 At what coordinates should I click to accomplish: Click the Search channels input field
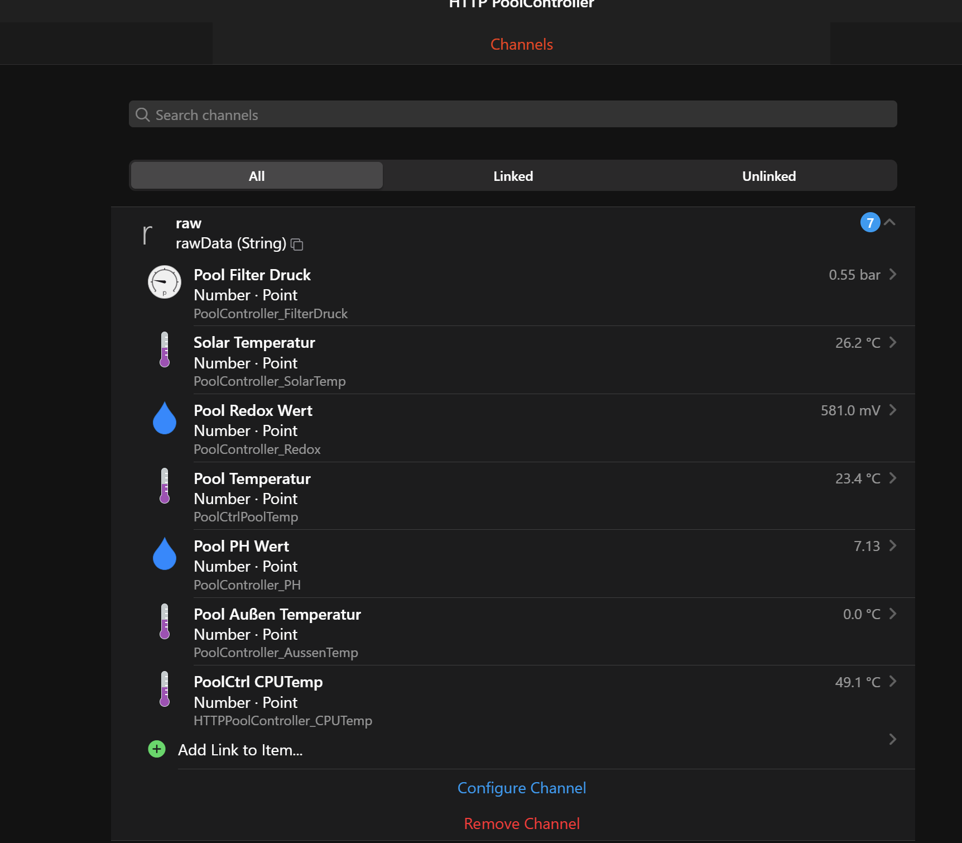[513, 114]
